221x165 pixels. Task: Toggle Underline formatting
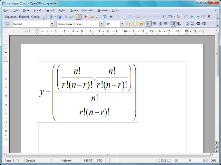coord(141,24)
